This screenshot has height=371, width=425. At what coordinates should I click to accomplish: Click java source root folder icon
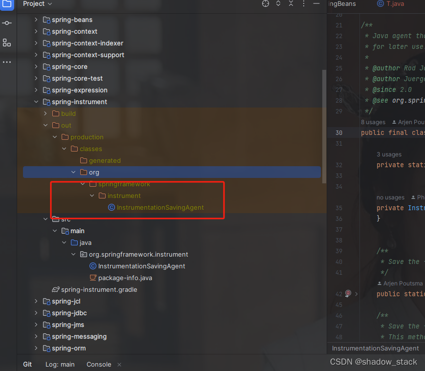coord(74,242)
